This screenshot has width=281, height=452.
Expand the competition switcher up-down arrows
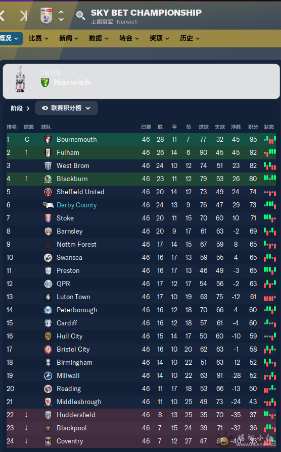click(61, 16)
